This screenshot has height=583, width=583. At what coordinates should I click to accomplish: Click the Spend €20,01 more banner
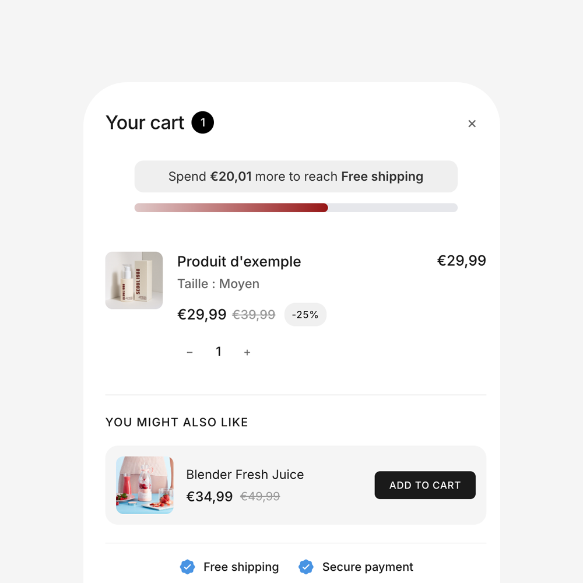click(296, 176)
